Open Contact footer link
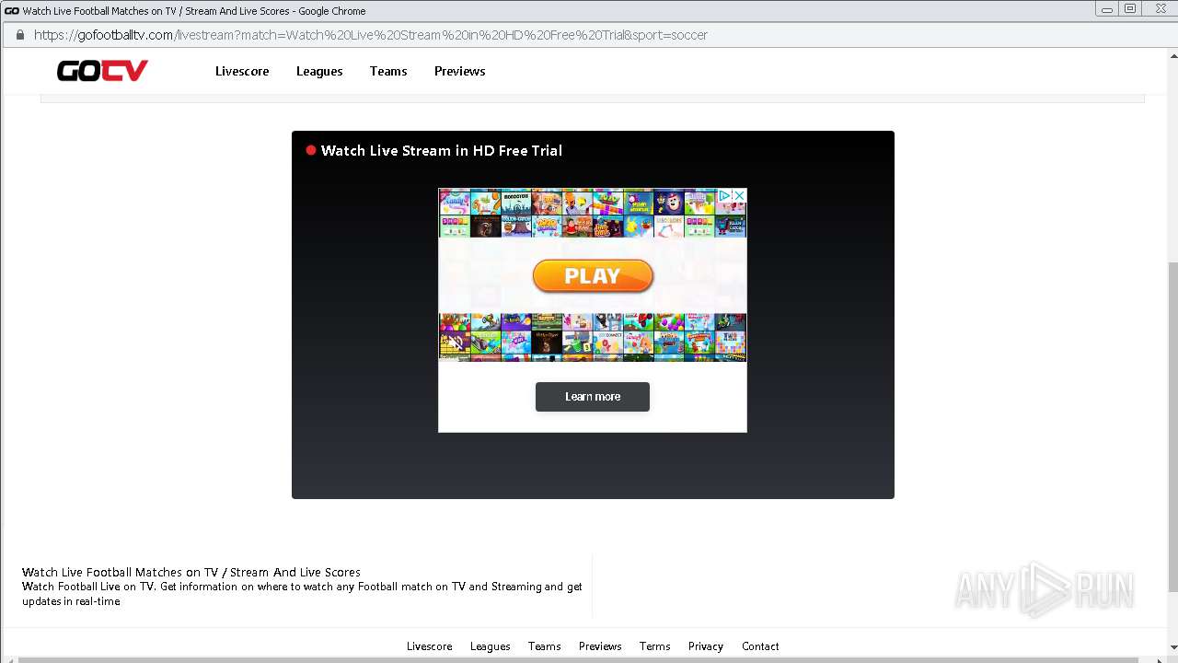1178x663 pixels. pyautogui.click(x=760, y=646)
